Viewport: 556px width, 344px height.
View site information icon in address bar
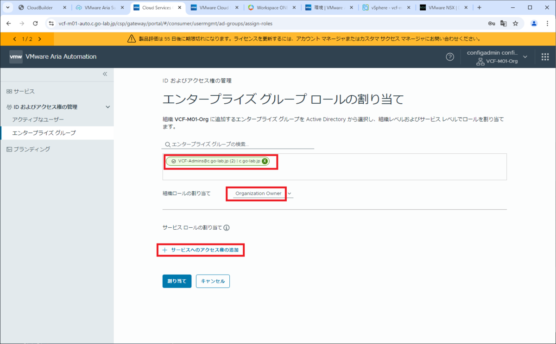[x=51, y=23]
